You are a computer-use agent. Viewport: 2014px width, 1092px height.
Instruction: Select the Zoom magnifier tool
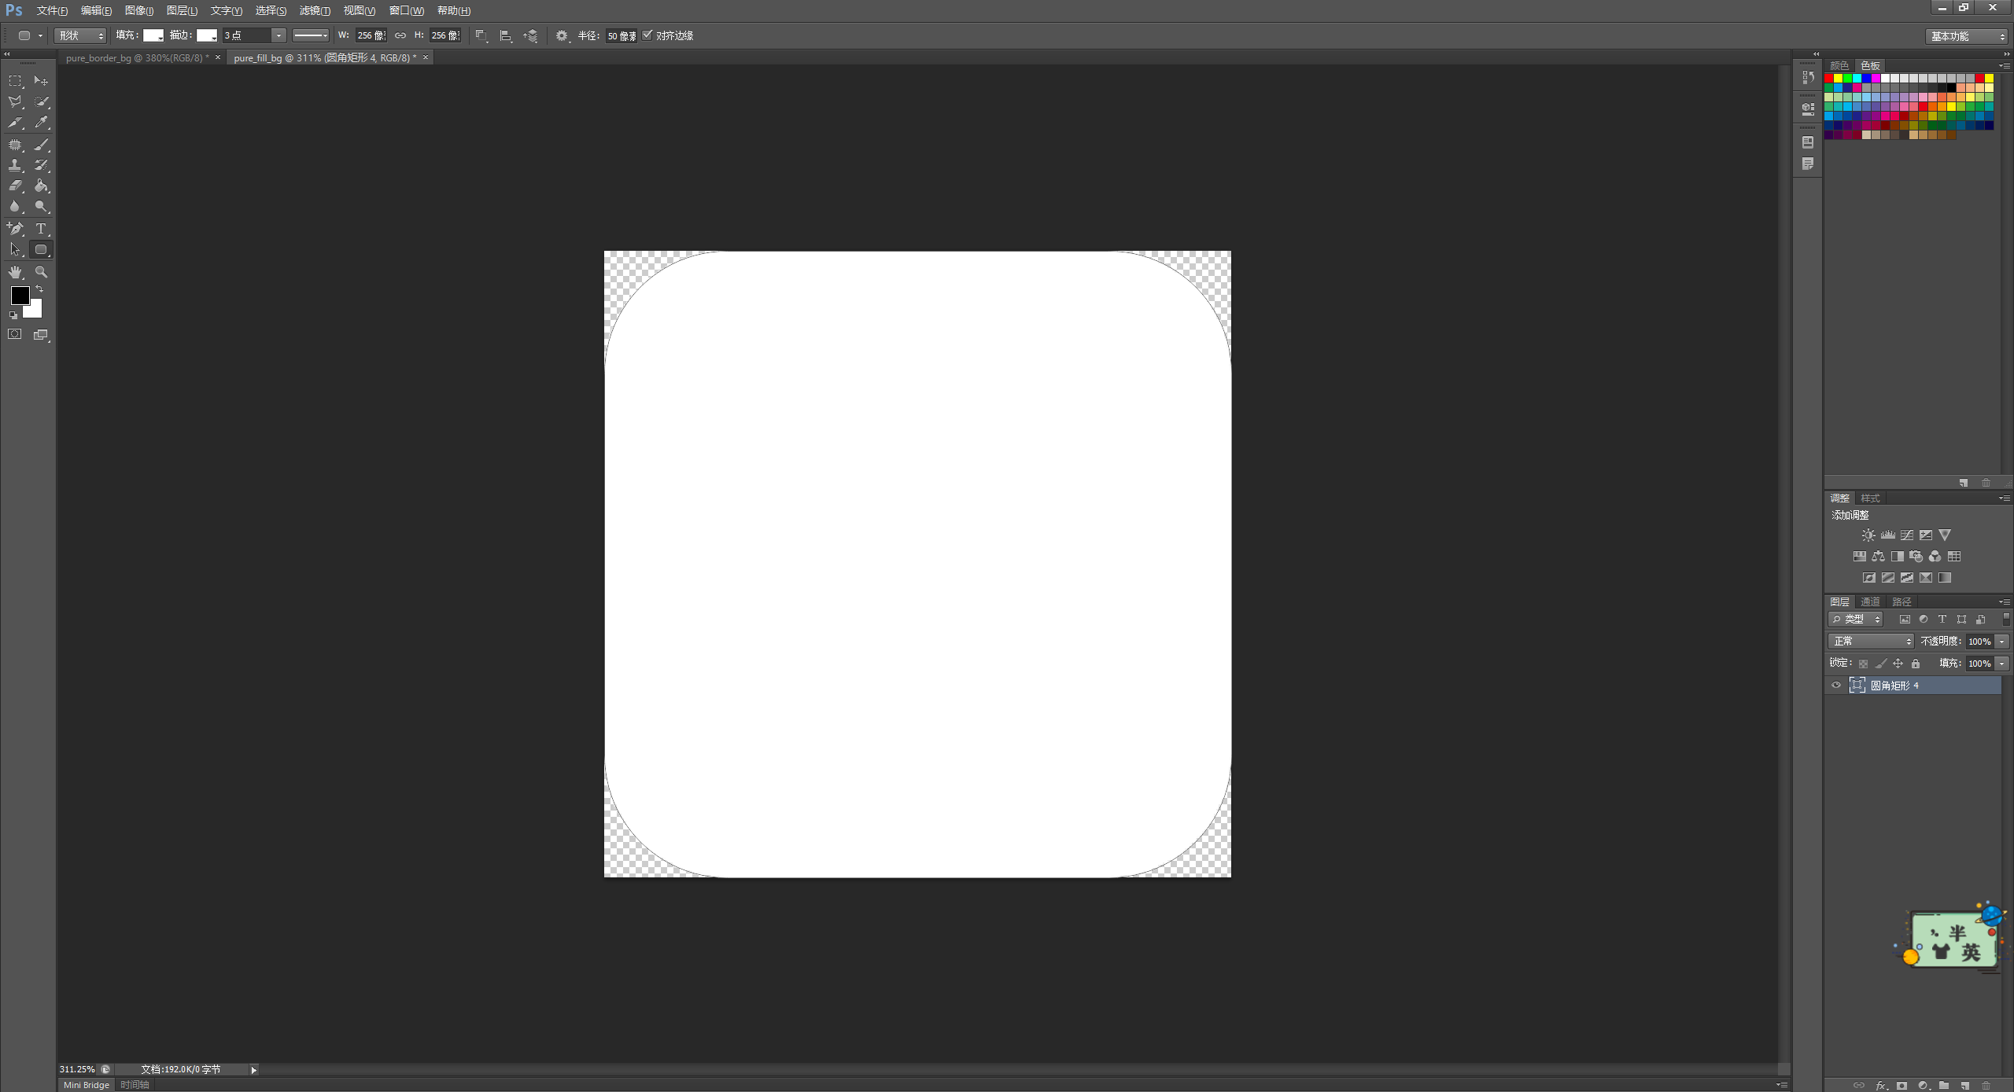pos(41,272)
